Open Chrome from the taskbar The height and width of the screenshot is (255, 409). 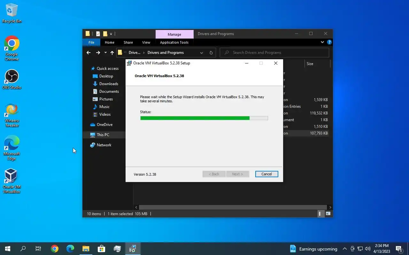(55, 249)
